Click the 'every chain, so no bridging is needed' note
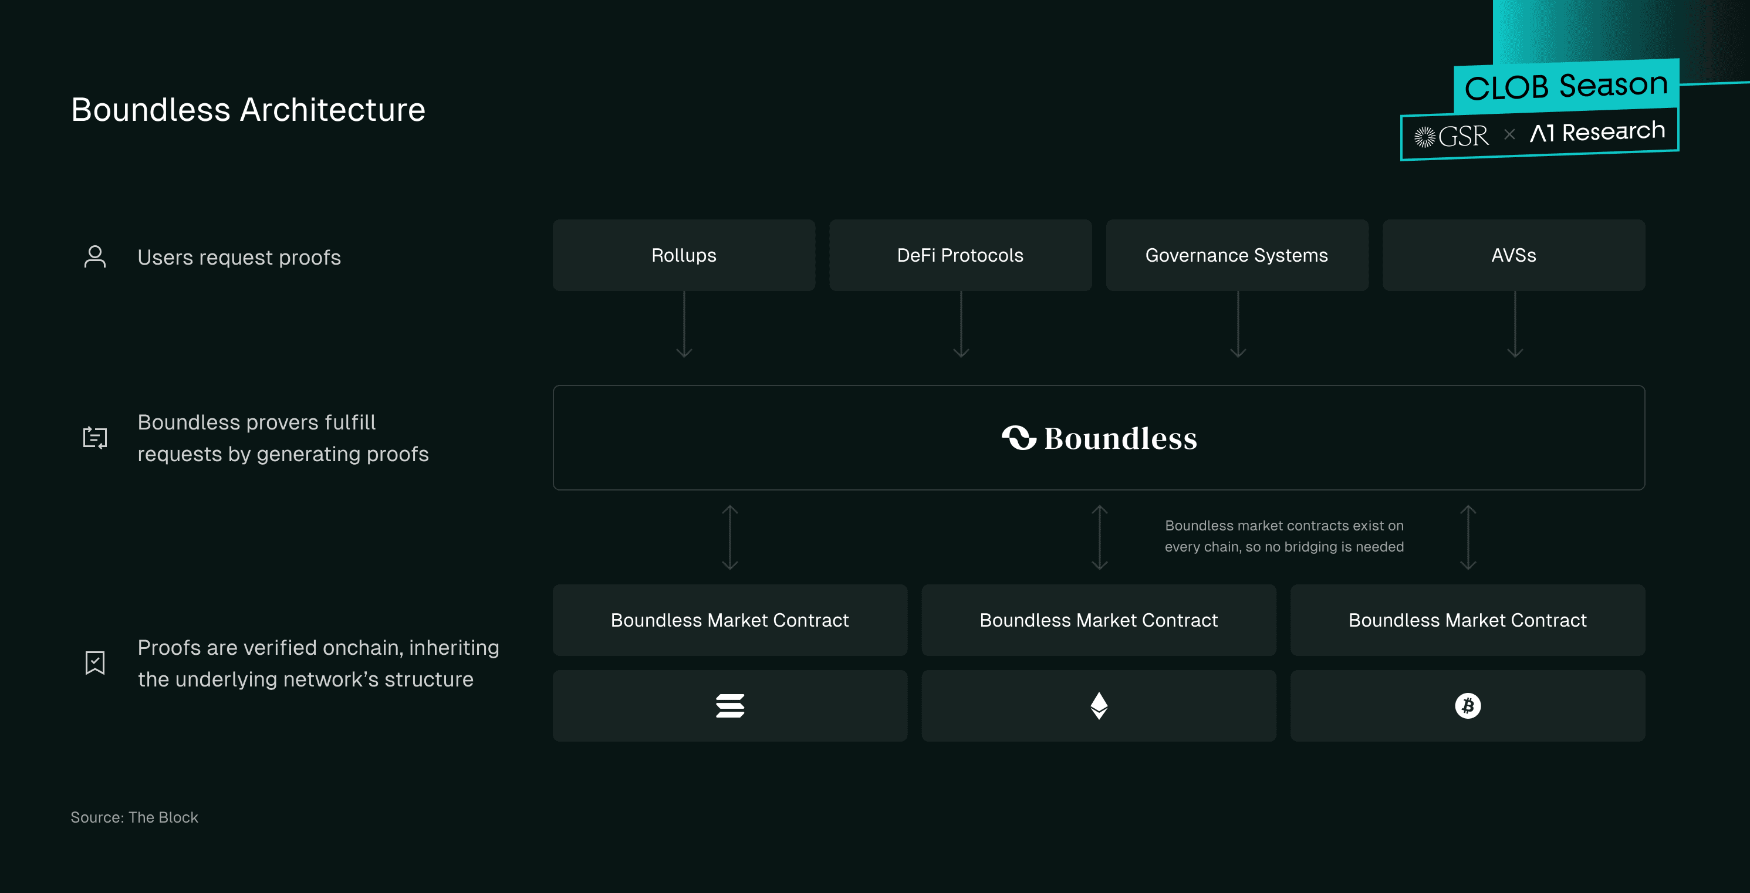This screenshot has height=893, width=1750. (1284, 547)
